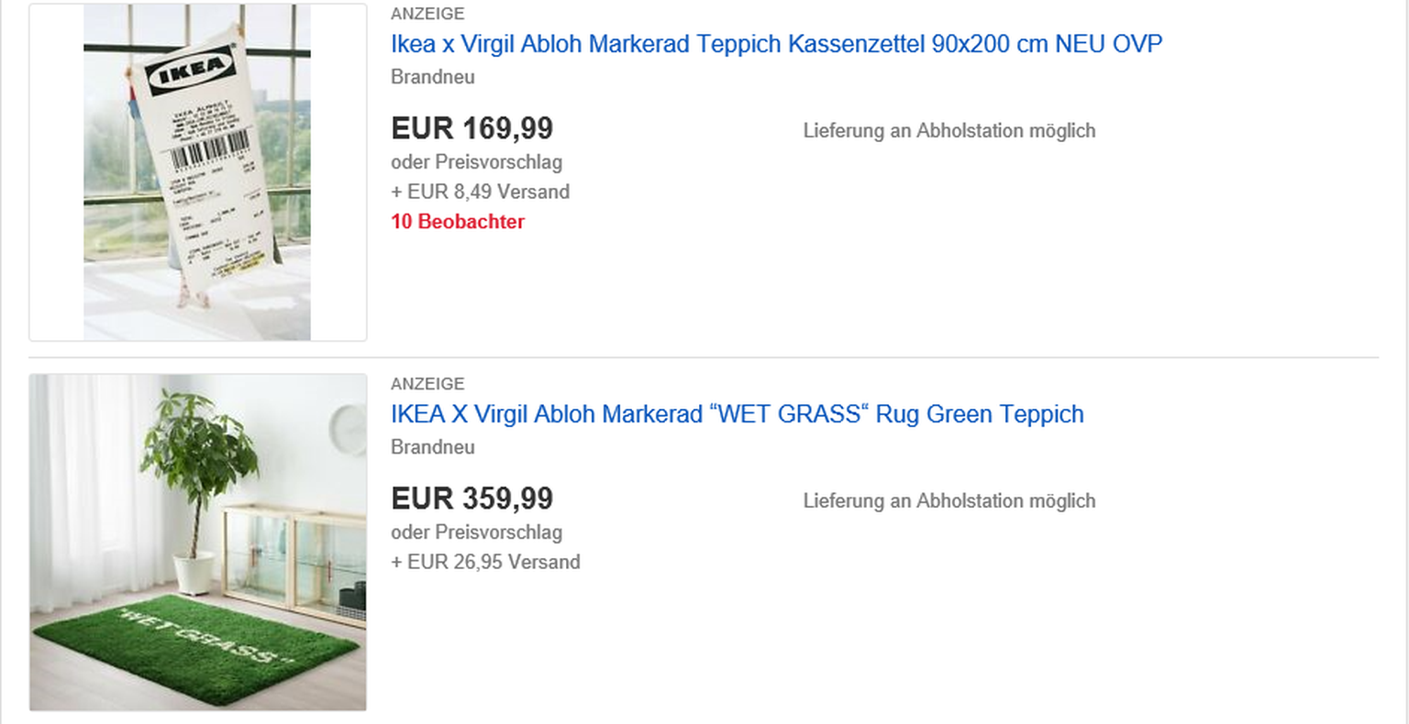Image resolution: width=1409 pixels, height=724 pixels.
Task: Click "Brandneu" condition of the Kassenzettel rug
Action: pyautogui.click(x=432, y=77)
